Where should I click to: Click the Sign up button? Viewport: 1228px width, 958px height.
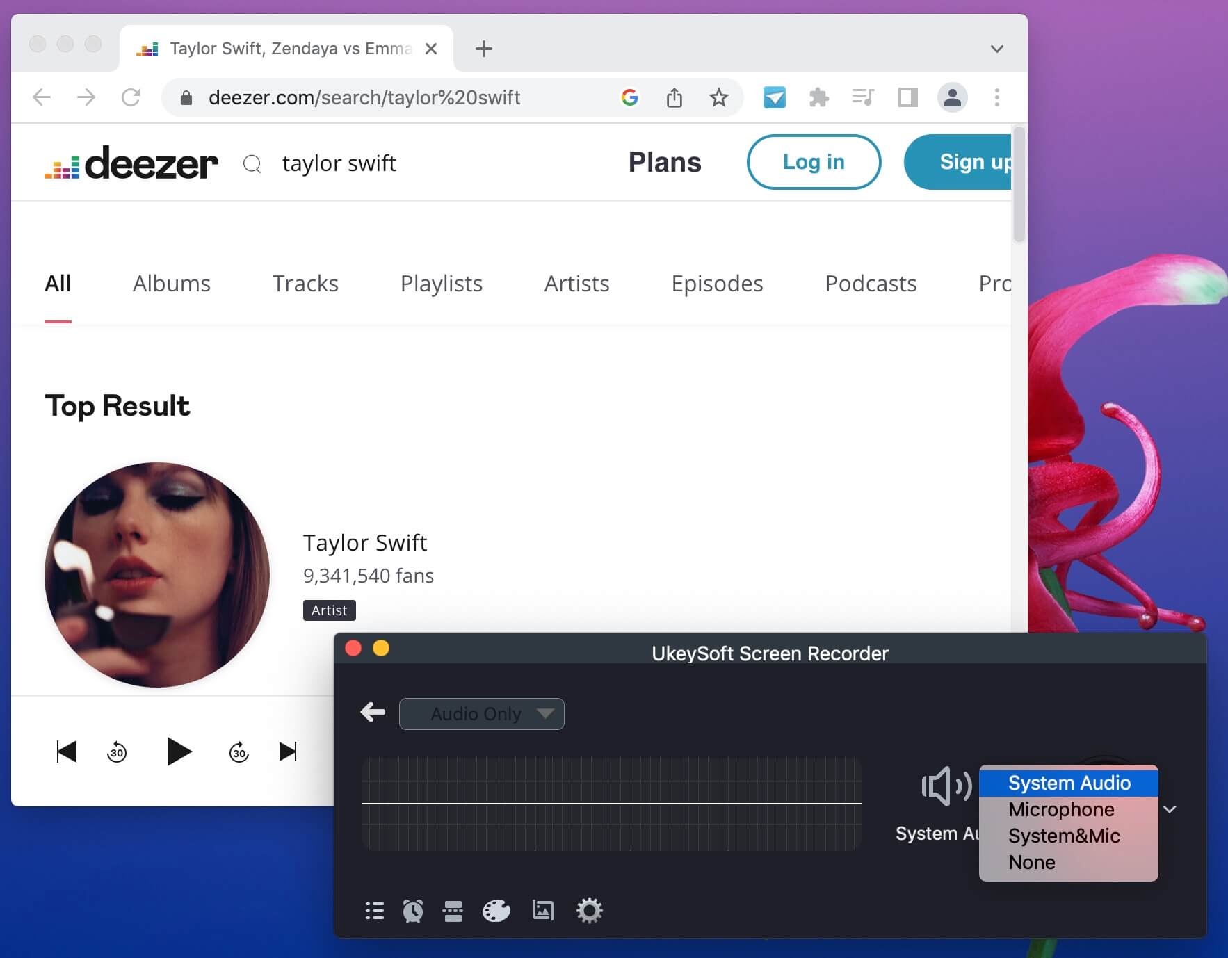pos(958,162)
